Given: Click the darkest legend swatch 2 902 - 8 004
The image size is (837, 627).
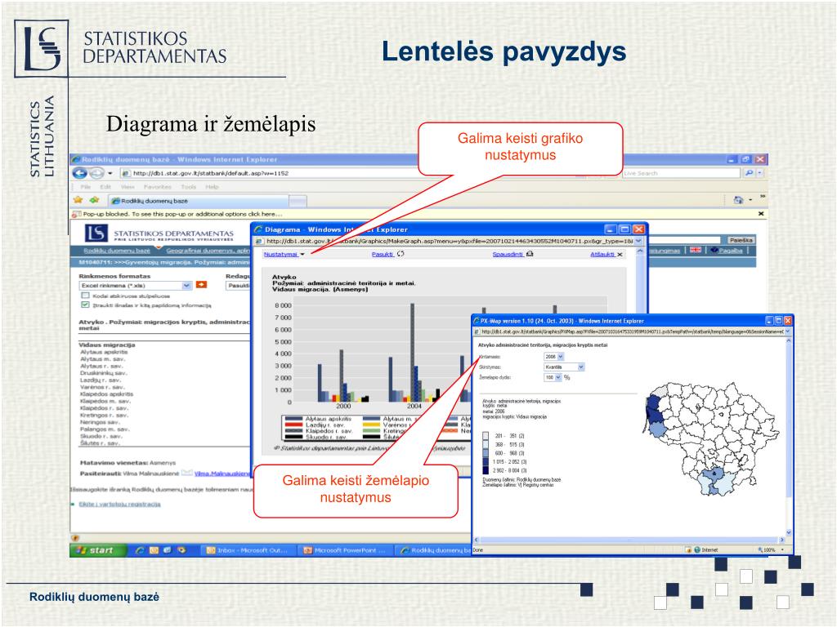Looking at the screenshot, I should (486, 470).
